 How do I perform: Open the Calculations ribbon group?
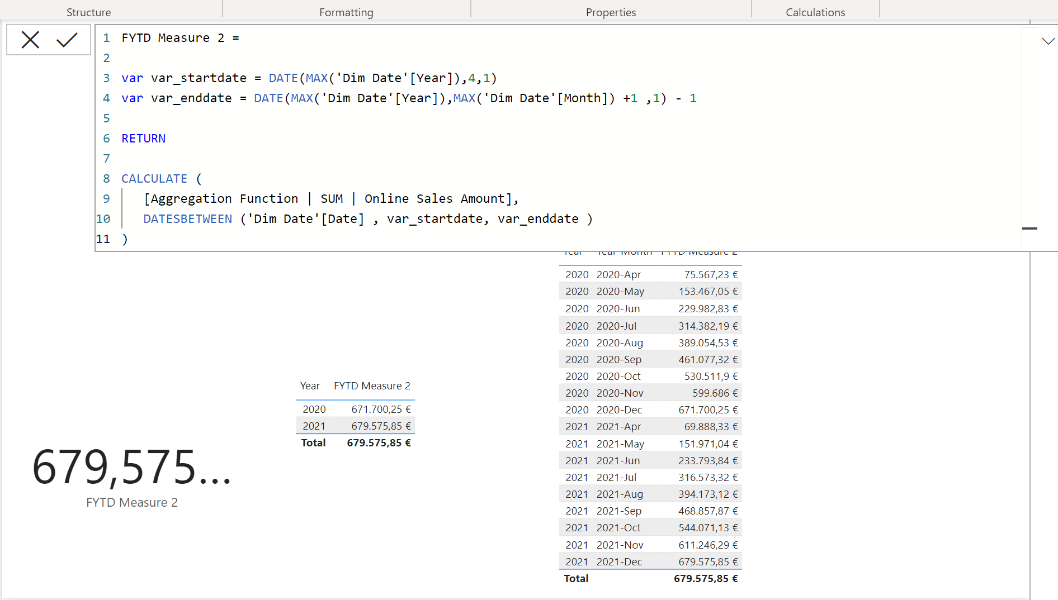click(815, 12)
